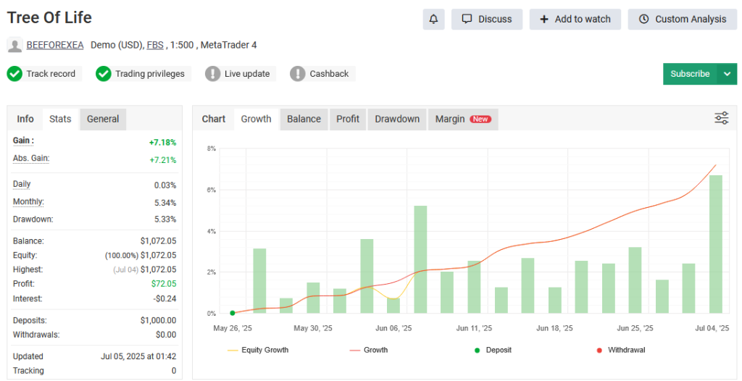
Task: Open the General tab
Action: (103, 119)
